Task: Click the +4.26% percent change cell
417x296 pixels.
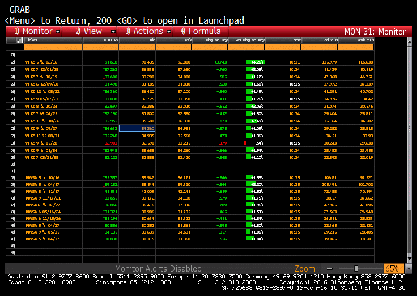Action: 256,62
